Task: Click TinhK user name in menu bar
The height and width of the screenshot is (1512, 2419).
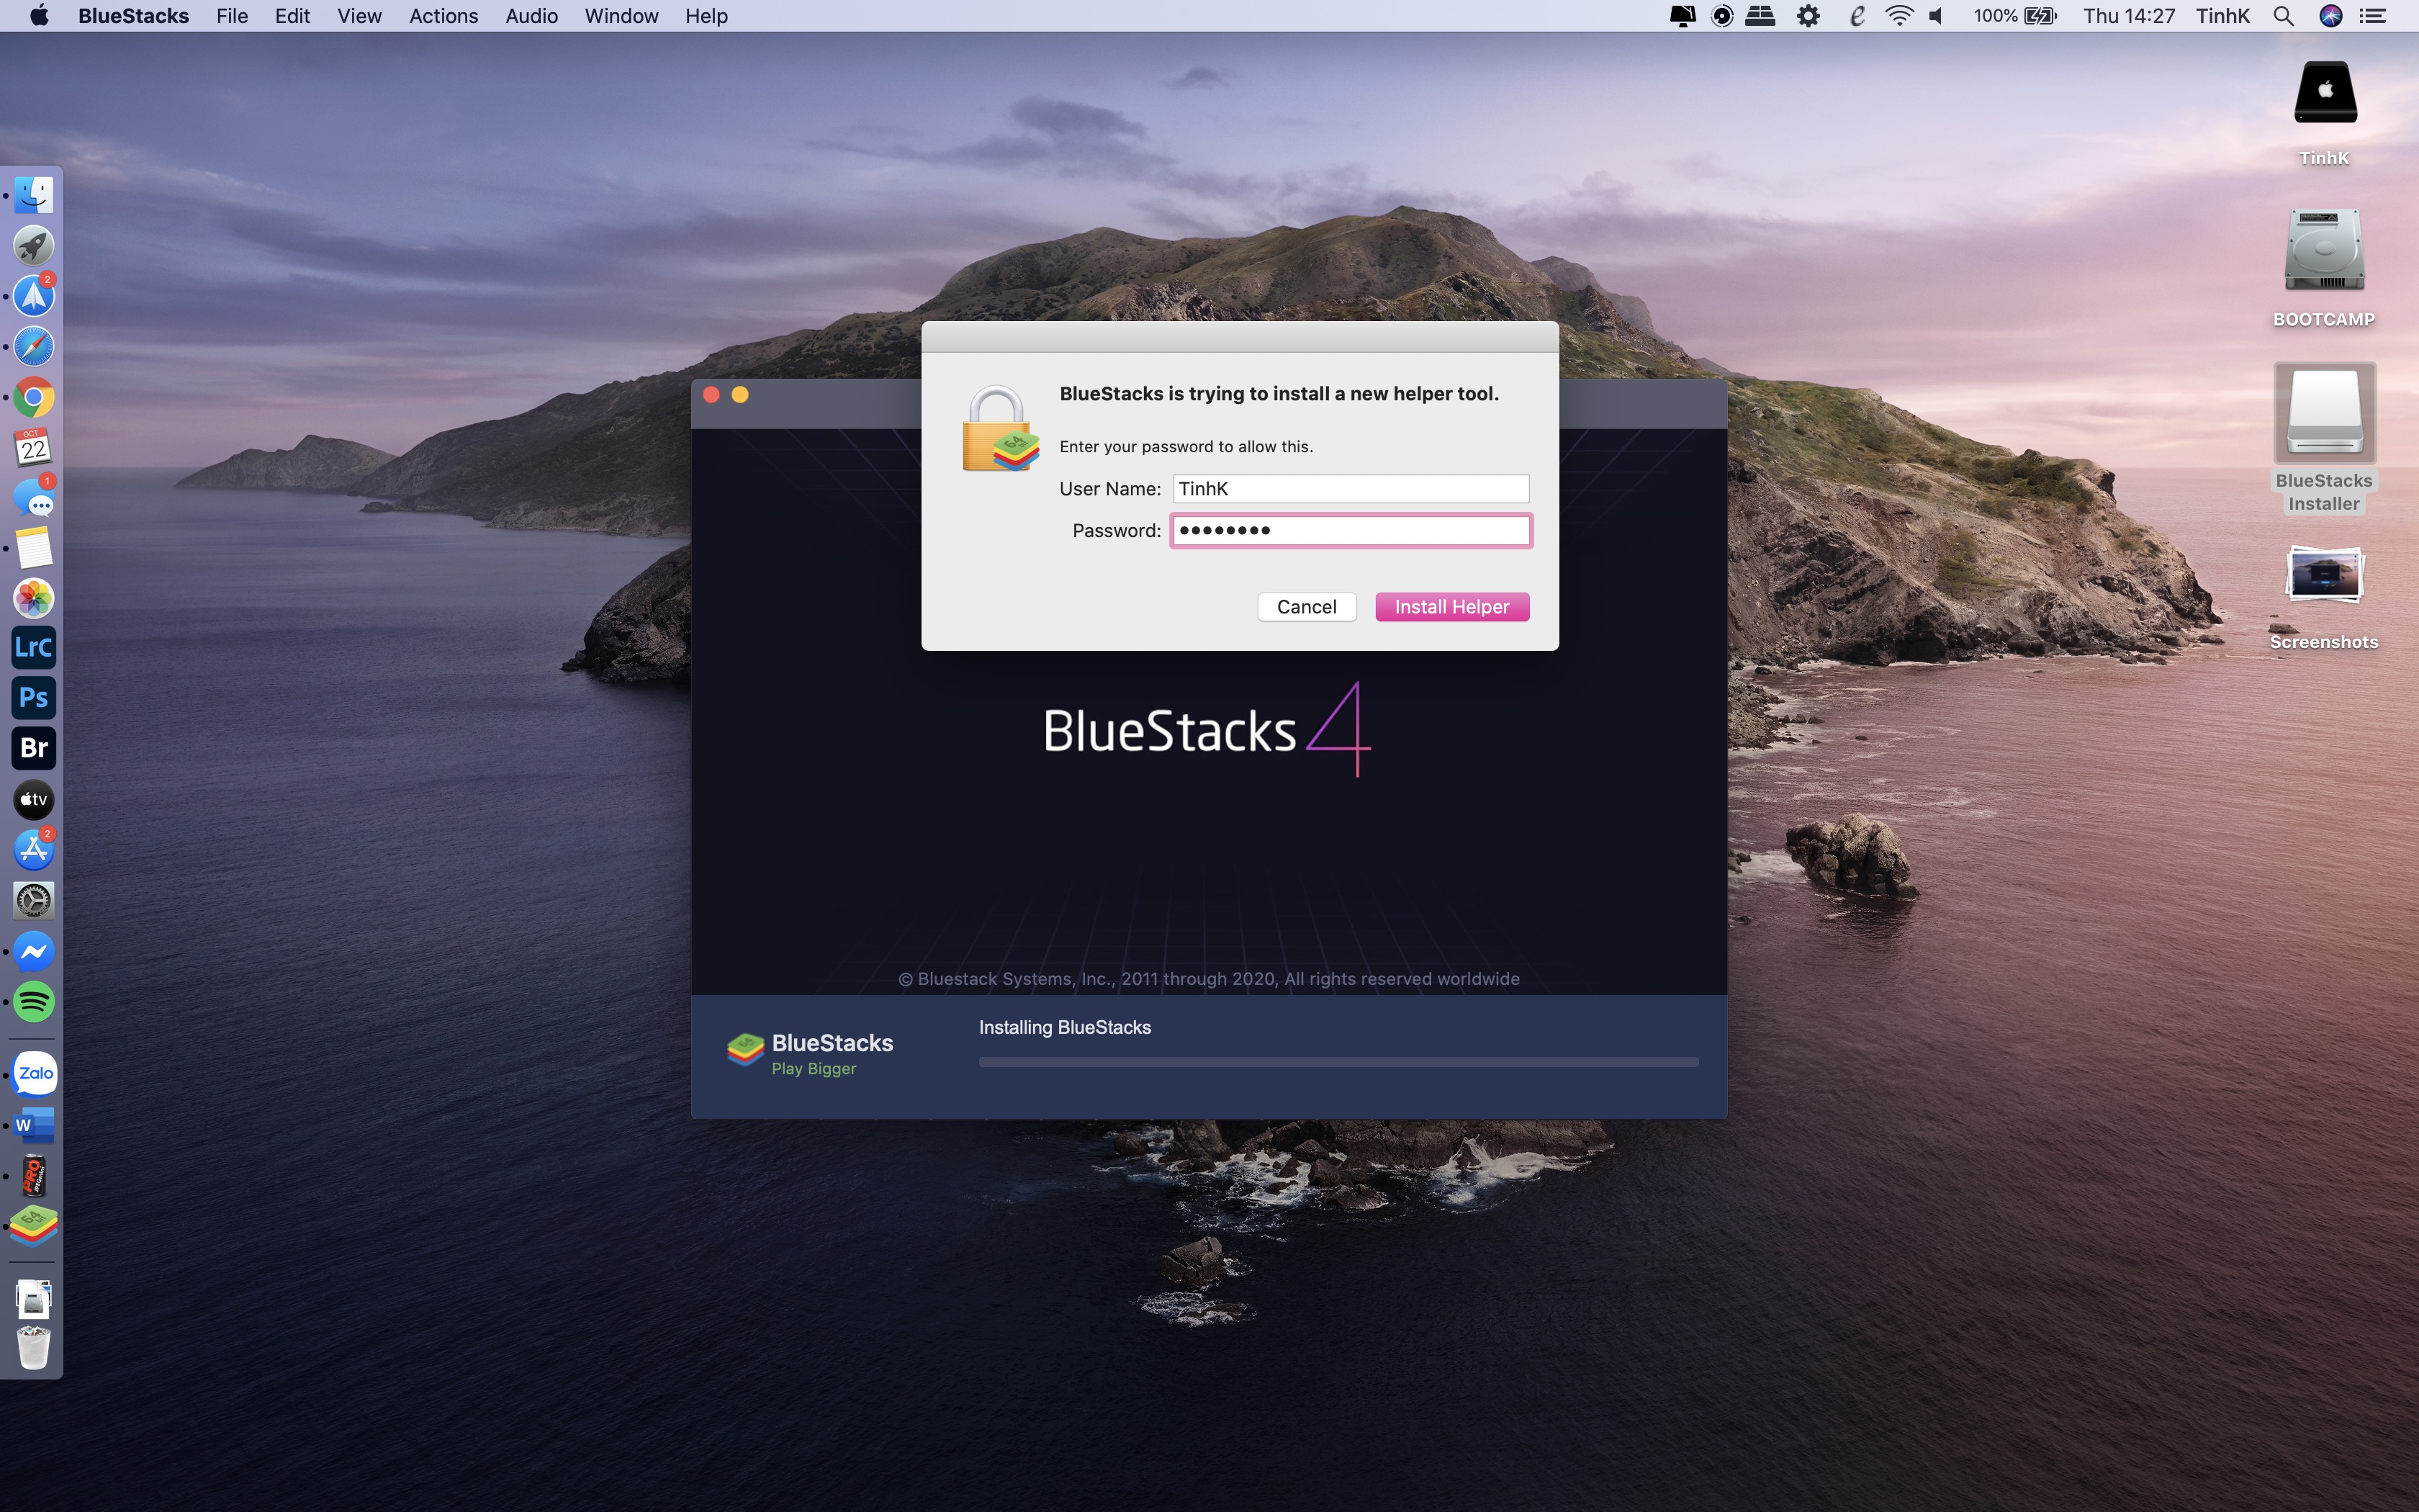Action: point(2222,16)
